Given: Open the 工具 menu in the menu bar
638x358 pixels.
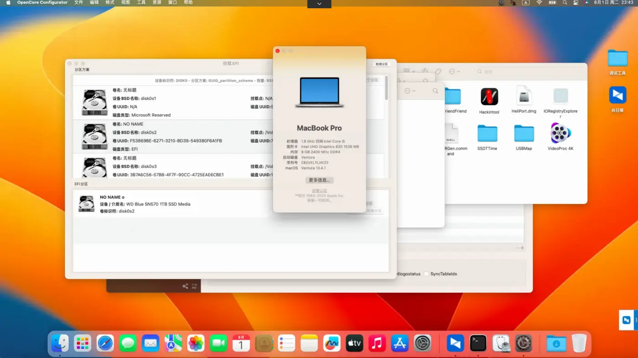Looking at the screenshot, I should point(141,3).
